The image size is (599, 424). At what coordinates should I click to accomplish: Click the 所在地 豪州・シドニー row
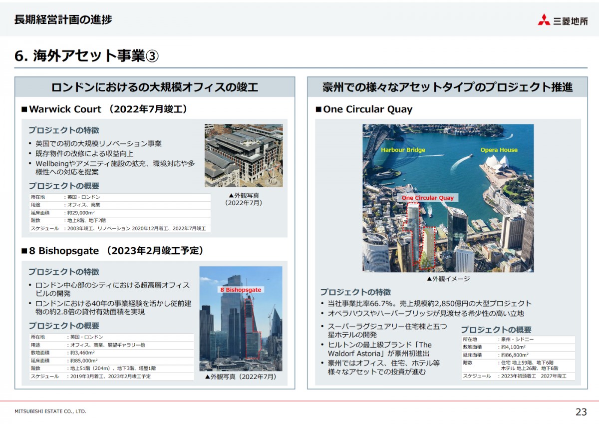pos(518,340)
